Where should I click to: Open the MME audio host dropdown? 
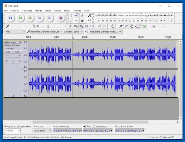click(15, 32)
